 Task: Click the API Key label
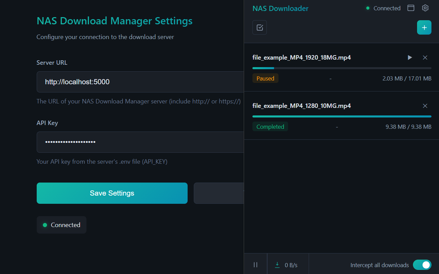(47, 123)
